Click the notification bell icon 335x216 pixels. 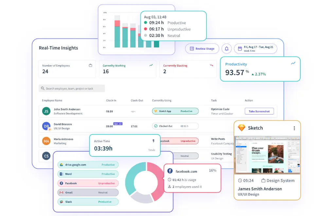click(x=227, y=49)
